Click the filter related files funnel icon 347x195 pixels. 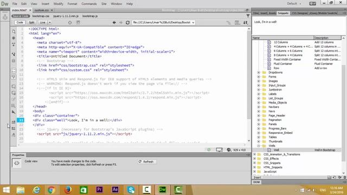coord(248,16)
